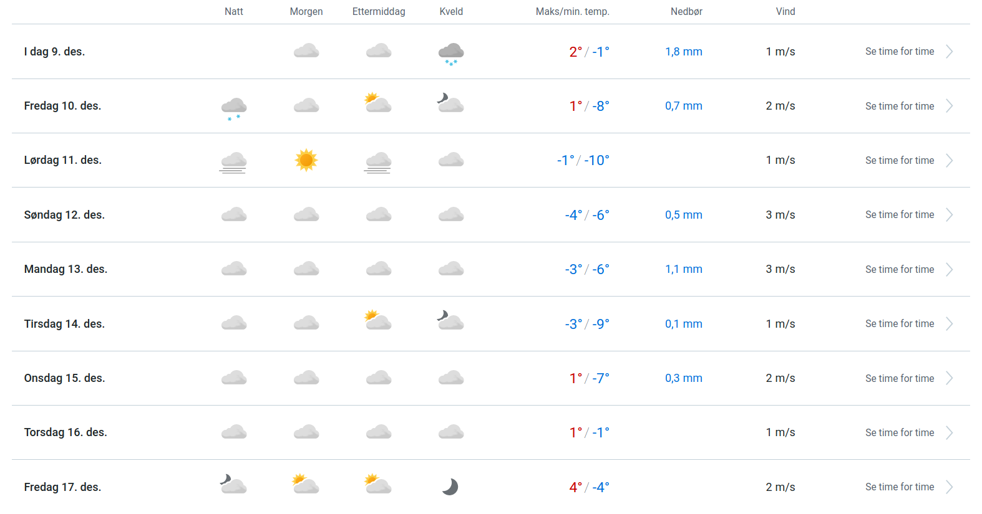Expand Fredag 17. des. chevron arrow
This screenshot has height=514, width=982.
(949, 487)
